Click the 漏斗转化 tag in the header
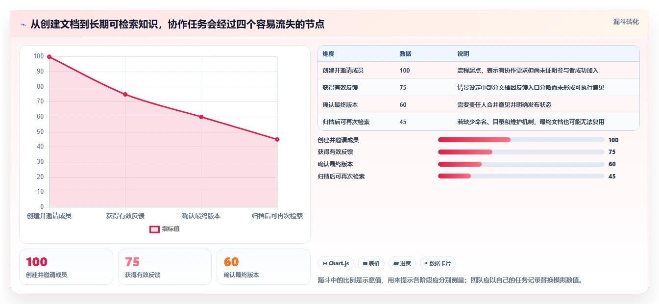 point(626,22)
